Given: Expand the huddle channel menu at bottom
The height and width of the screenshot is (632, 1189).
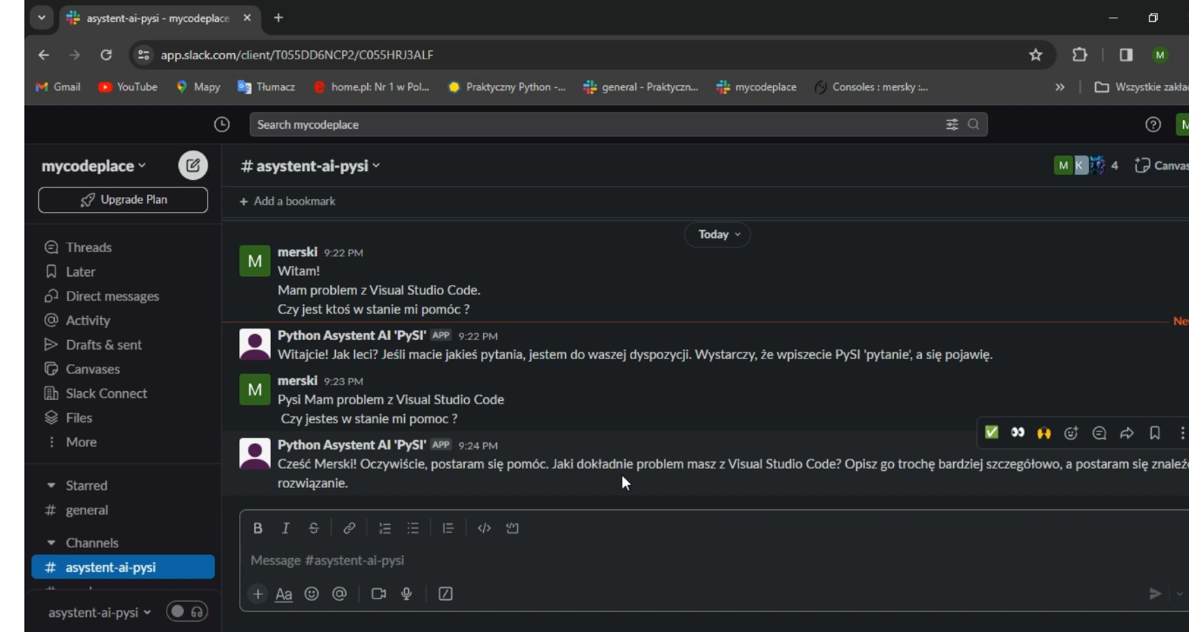Looking at the screenshot, I should pyautogui.click(x=99, y=612).
